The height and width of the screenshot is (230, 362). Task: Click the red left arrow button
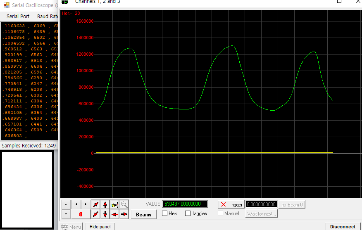tap(115, 214)
